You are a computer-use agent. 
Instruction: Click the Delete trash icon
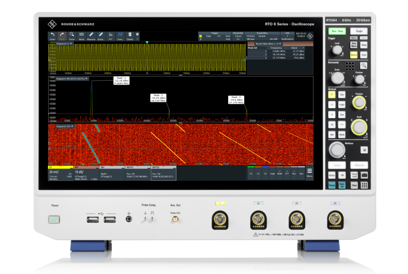click(130, 36)
